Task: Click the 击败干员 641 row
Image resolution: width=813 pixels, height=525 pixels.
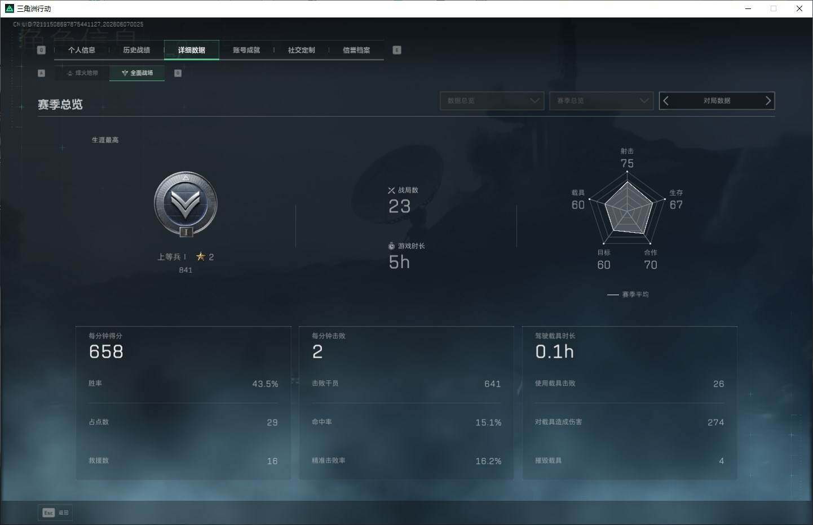Action: 406,384
